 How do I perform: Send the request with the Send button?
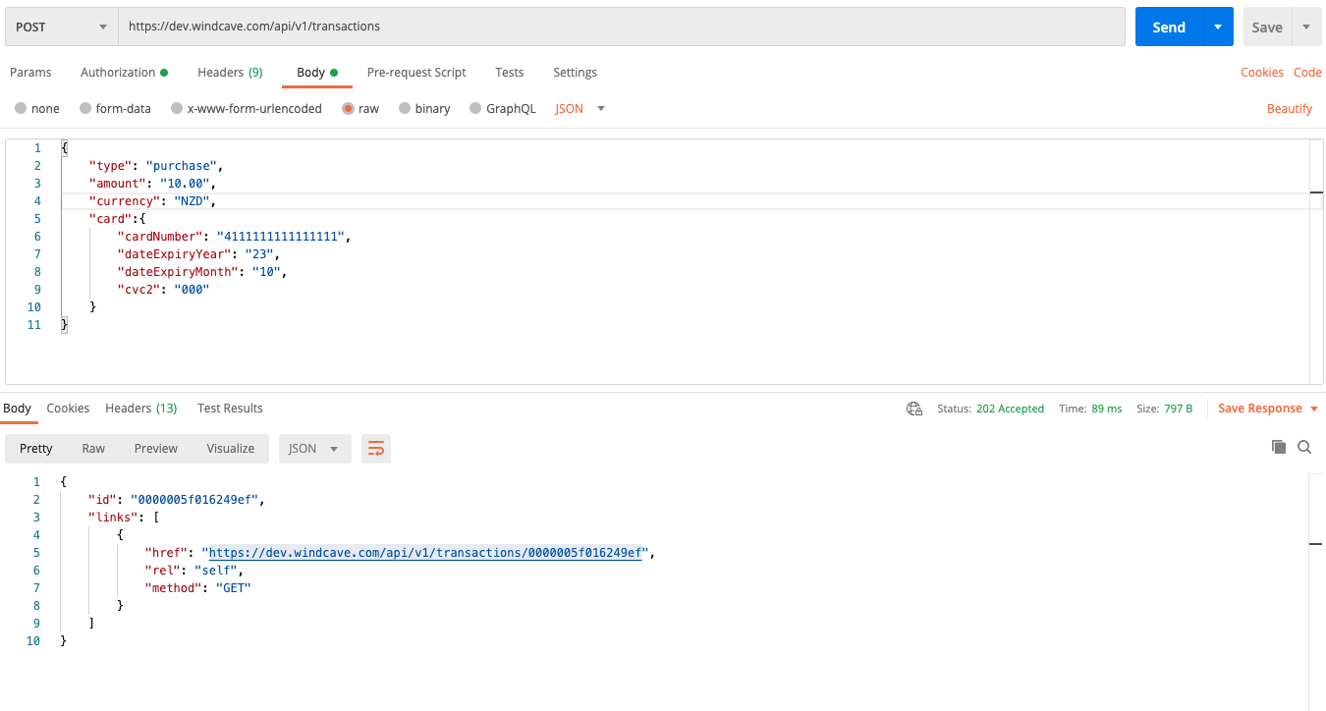pyautogui.click(x=1169, y=27)
